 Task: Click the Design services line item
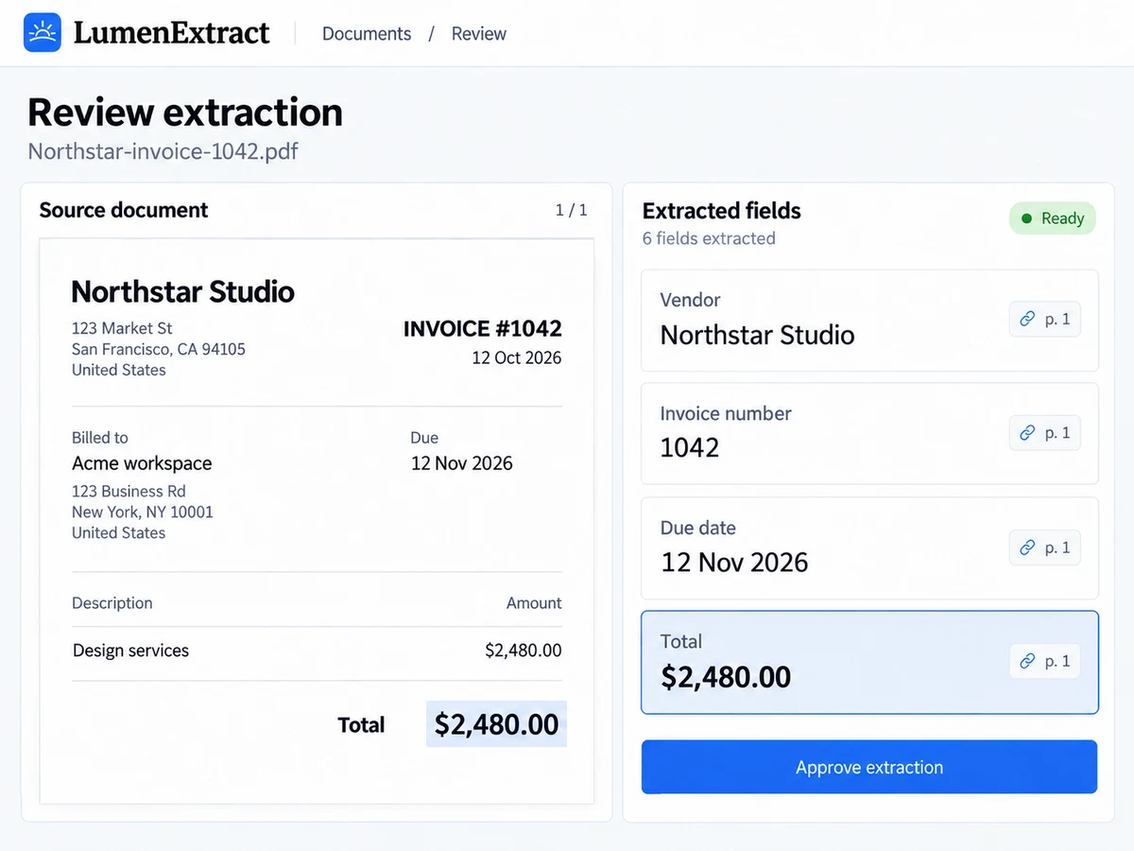[131, 651]
